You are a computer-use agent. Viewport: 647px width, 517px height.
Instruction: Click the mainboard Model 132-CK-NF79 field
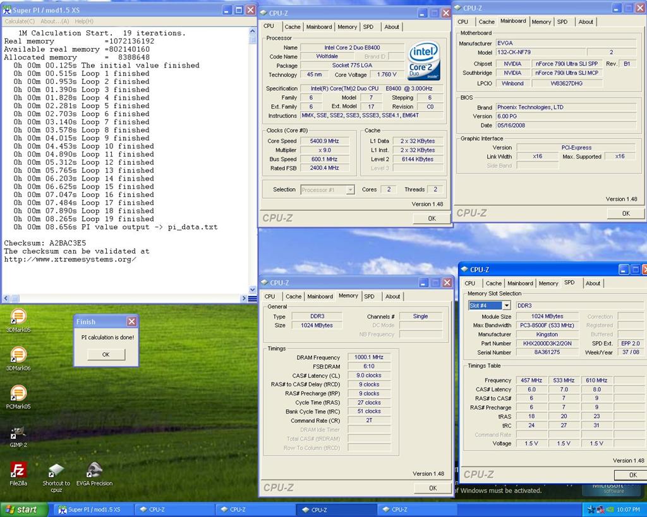541,52
